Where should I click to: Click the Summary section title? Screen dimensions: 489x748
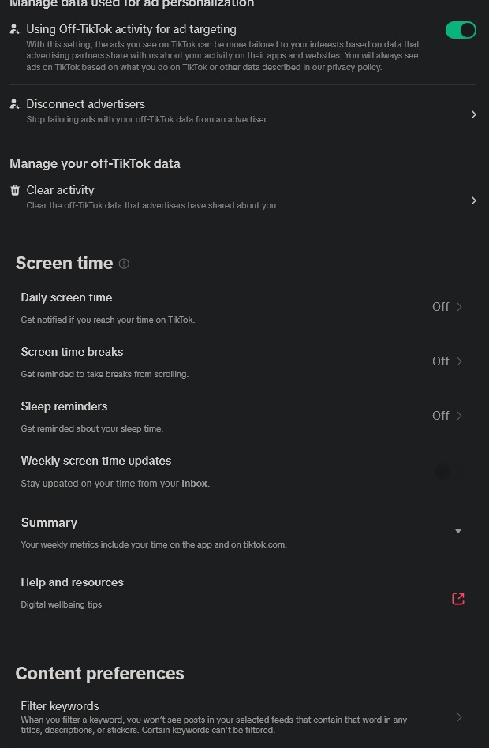tap(49, 523)
